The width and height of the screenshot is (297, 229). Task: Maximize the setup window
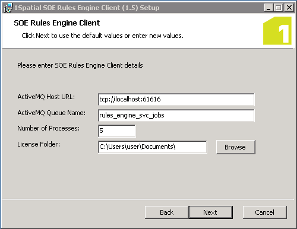point(279,8)
